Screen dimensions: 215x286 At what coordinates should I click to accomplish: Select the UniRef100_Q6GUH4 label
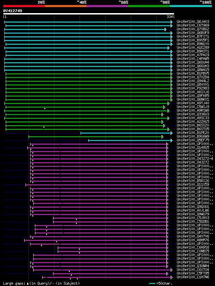(193, 62)
